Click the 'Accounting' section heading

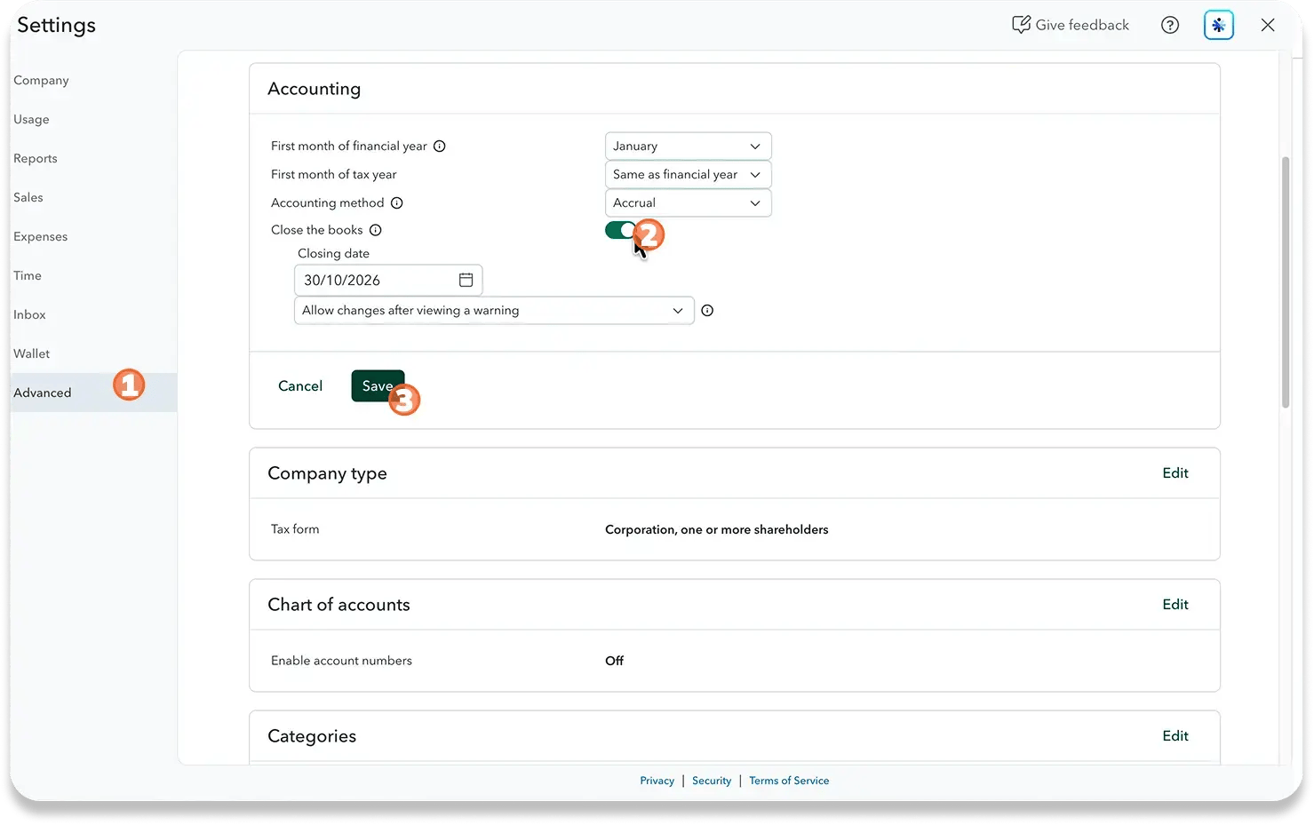point(315,89)
